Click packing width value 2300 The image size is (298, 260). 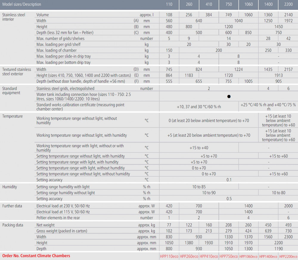[288, 237]
